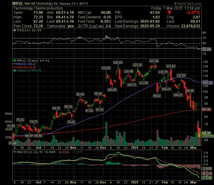The height and width of the screenshot is (185, 214).
Task: Click the -2.835 MACD histogram axis tag
Action: (x=207, y=168)
